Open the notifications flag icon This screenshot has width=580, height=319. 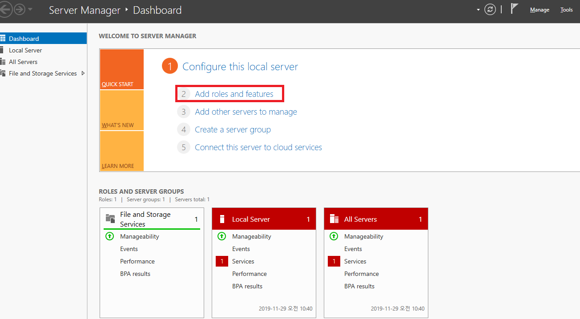pos(515,8)
